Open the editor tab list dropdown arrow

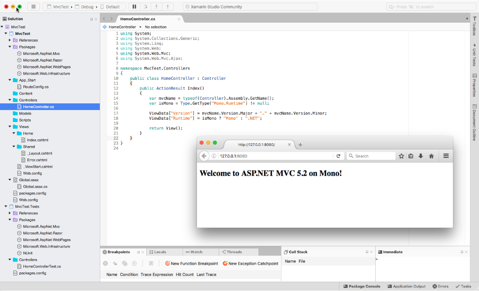pos(467,19)
